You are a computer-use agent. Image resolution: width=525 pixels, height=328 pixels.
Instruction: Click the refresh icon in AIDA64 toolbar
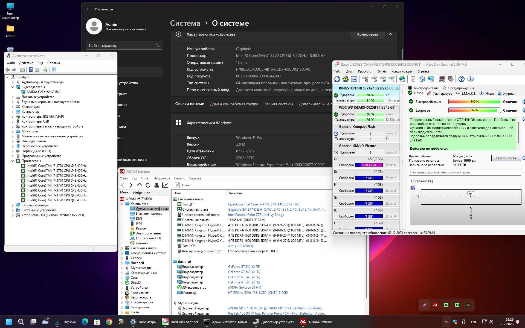[148, 185]
